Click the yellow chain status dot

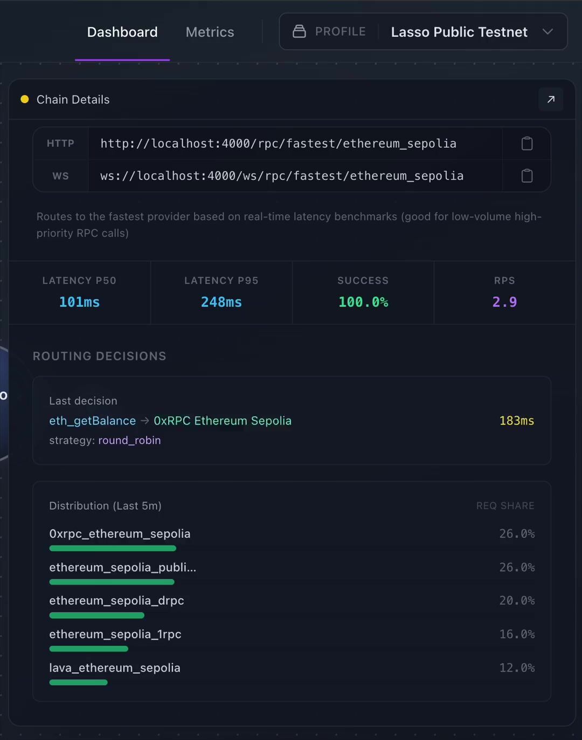(25, 99)
